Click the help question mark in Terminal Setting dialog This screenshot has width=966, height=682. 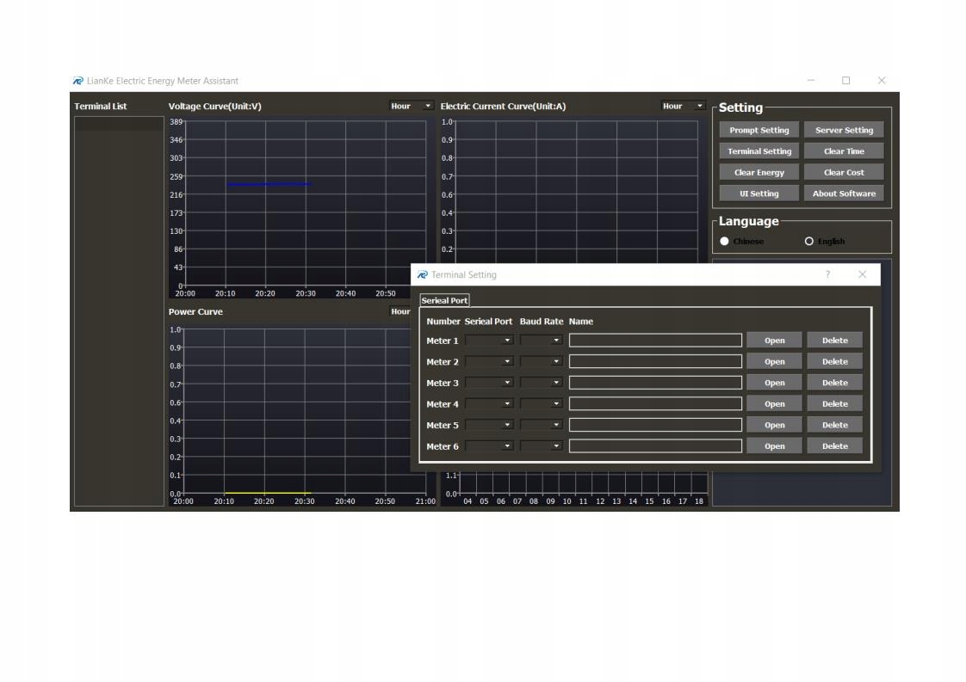pos(827,274)
